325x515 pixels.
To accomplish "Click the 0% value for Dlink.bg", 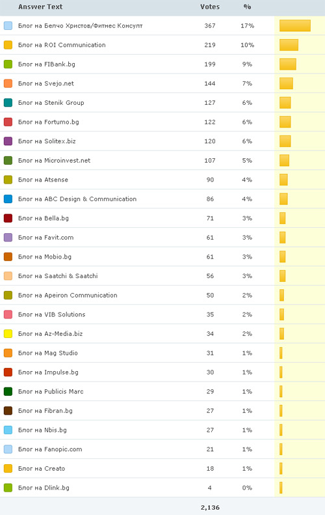I will (x=247, y=488).
